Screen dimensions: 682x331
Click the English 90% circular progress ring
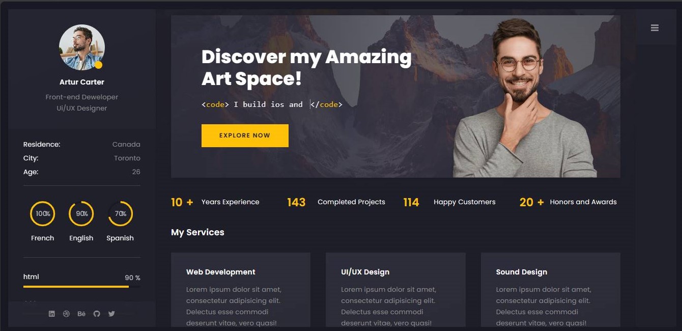81,214
